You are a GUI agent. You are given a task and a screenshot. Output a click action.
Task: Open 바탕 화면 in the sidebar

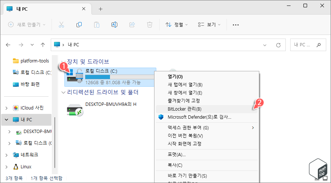26,84
